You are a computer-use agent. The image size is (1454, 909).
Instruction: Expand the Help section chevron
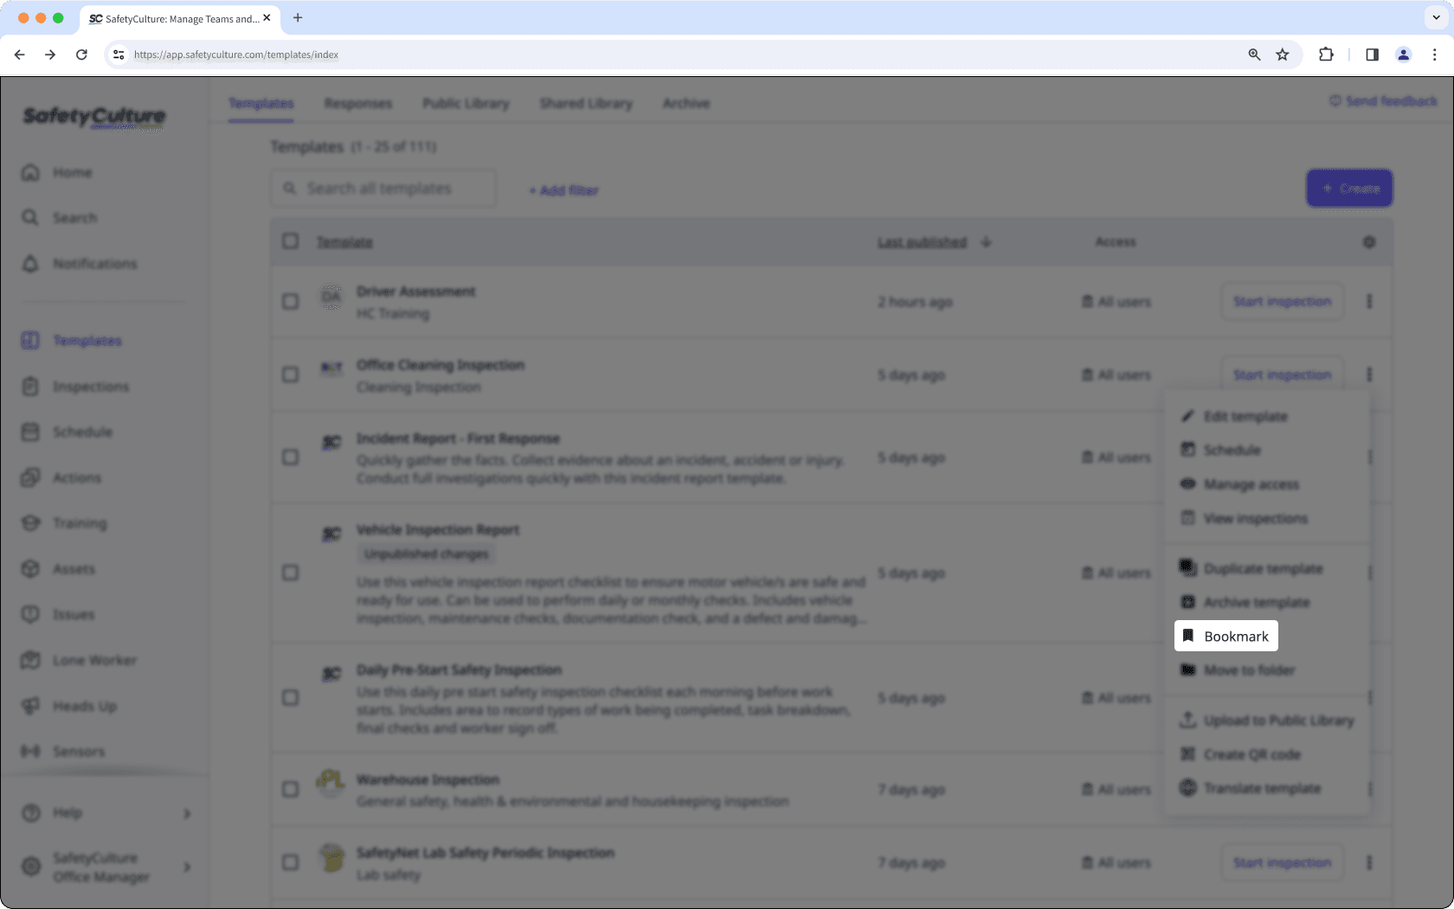click(185, 813)
